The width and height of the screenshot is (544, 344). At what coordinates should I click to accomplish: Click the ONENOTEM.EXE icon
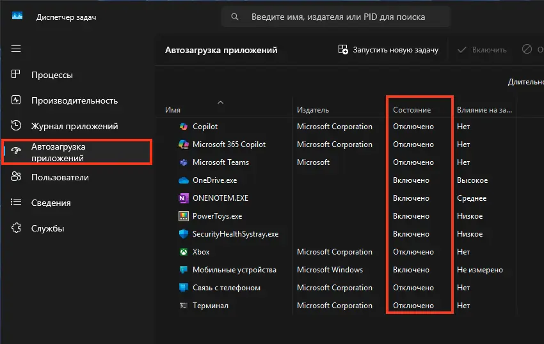point(183,198)
